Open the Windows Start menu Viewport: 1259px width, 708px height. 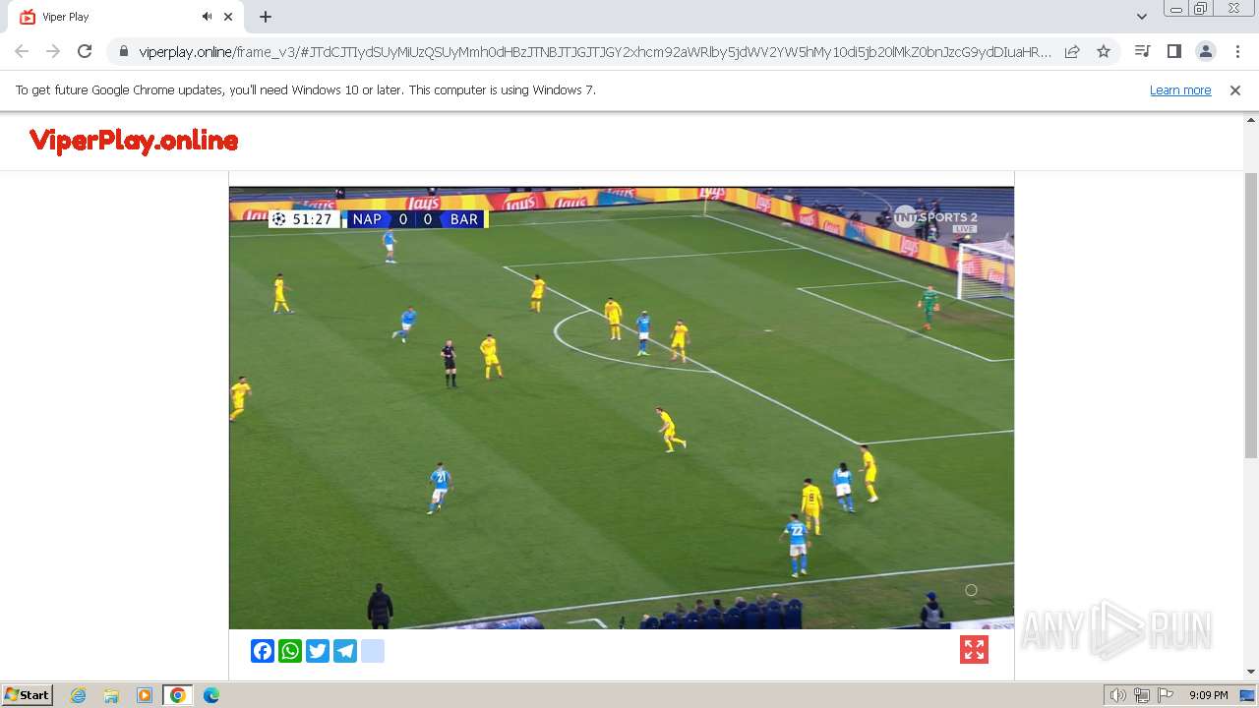click(x=28, y=694)
